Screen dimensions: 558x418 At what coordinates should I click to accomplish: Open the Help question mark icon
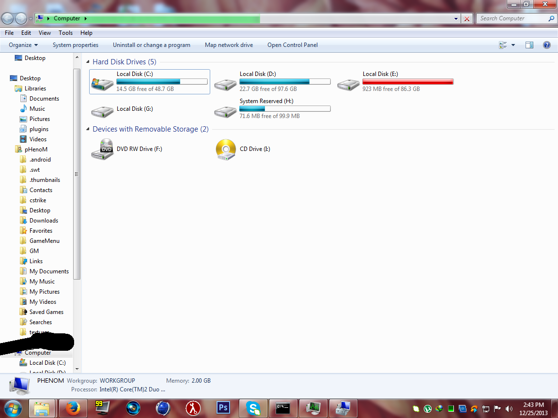click(546, 45)
